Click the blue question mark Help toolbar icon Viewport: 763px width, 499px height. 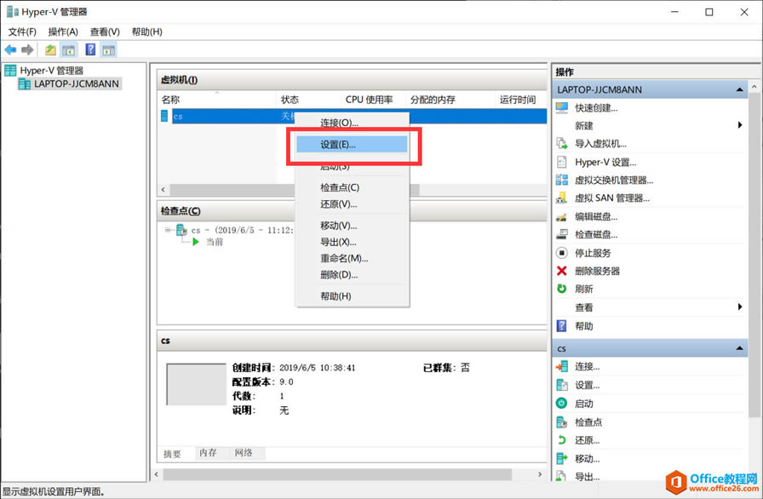(90, 49)
